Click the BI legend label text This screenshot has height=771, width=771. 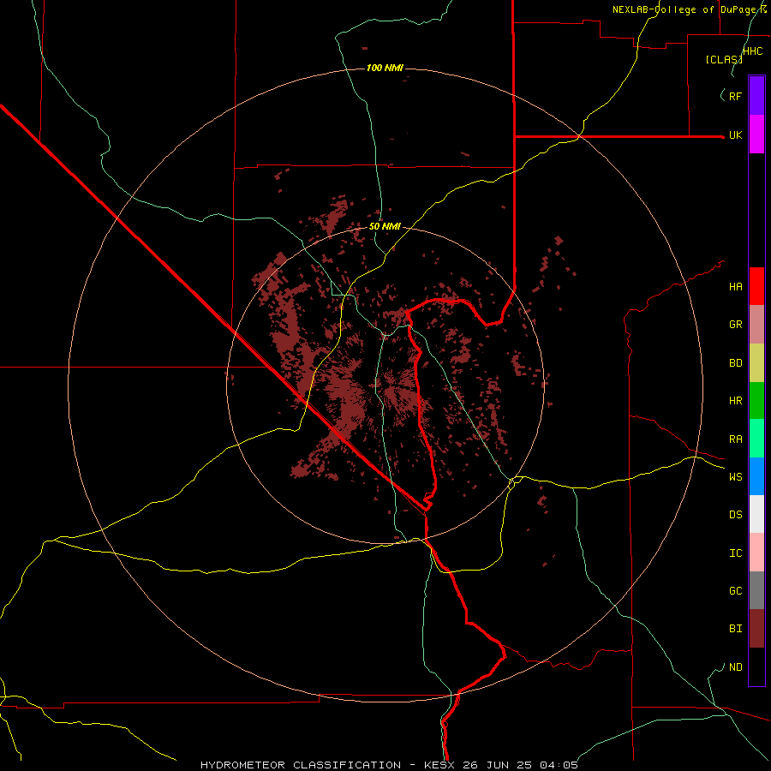[x=735, y=629]
